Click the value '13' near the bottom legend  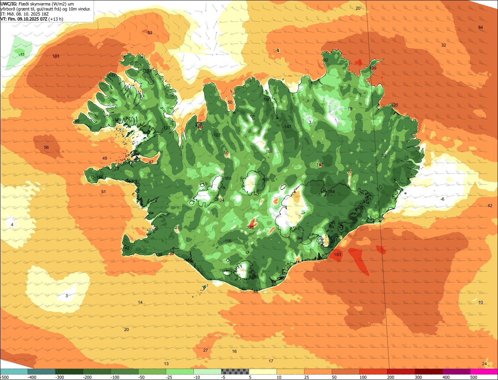pyautogui.click(x=166, y=364)
